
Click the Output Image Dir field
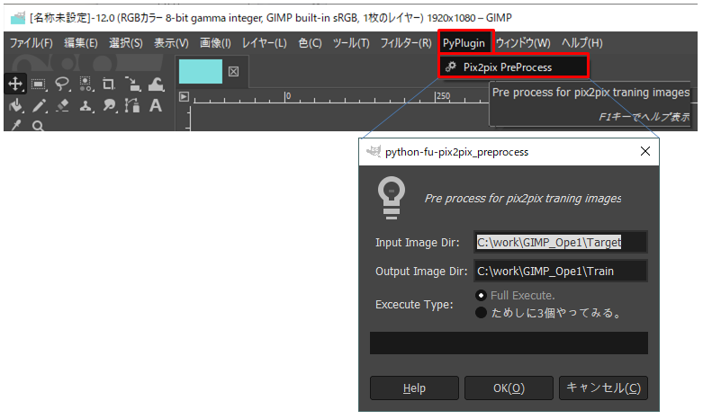coord(561,271)
